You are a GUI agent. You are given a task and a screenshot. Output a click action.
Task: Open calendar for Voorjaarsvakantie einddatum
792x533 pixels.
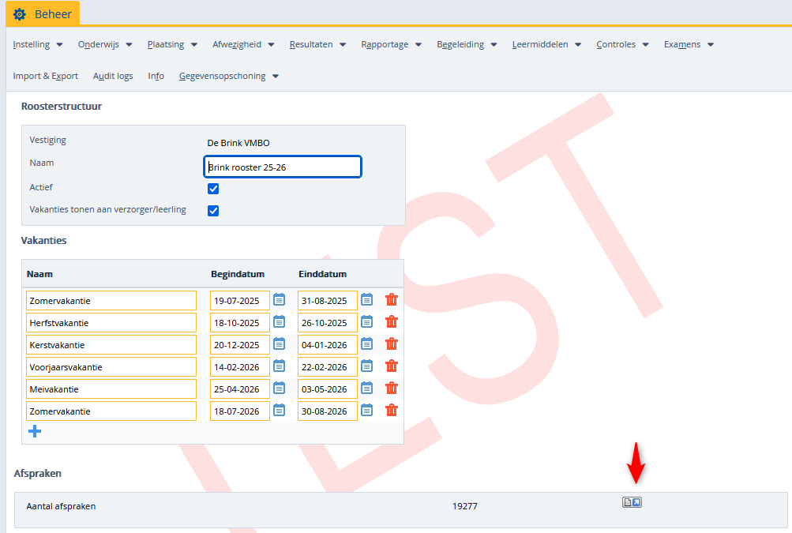[x=366, y=366]
